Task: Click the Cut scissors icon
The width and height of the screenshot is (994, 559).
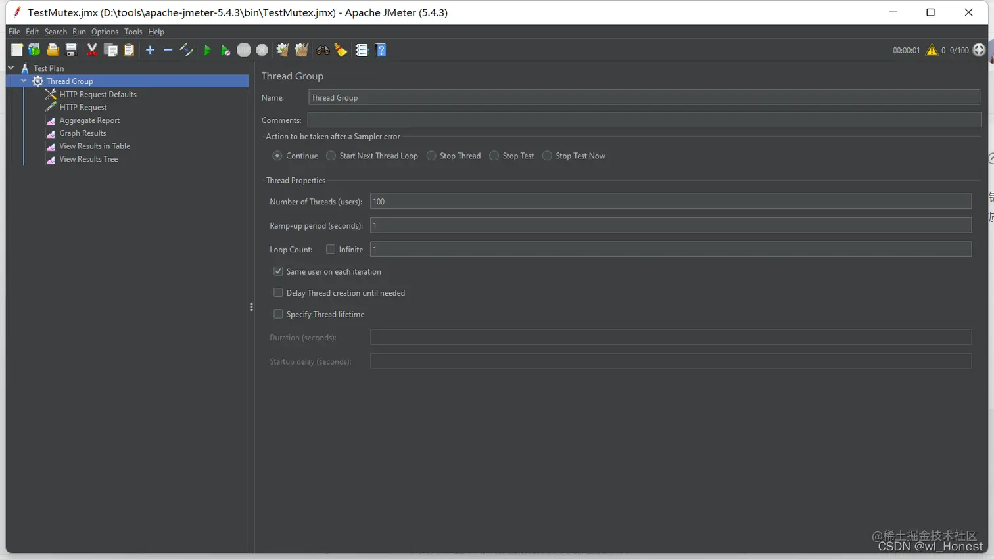Action: 92,50
